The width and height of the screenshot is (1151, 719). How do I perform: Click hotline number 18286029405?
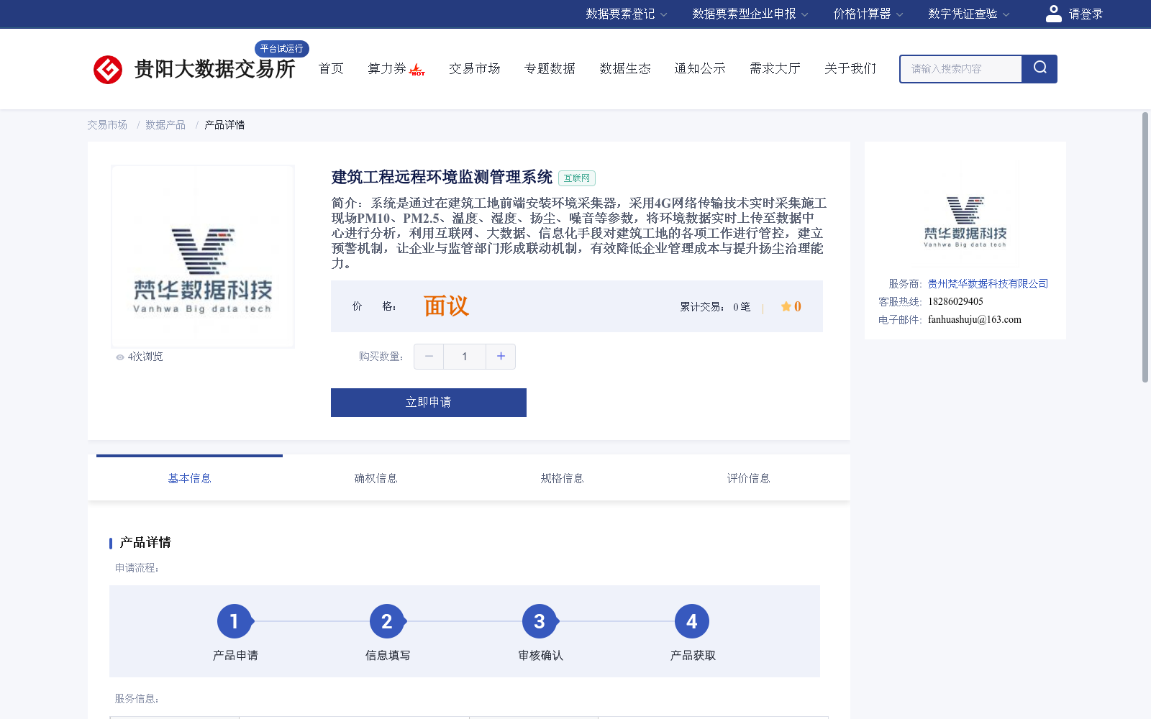tap(955, 302)
